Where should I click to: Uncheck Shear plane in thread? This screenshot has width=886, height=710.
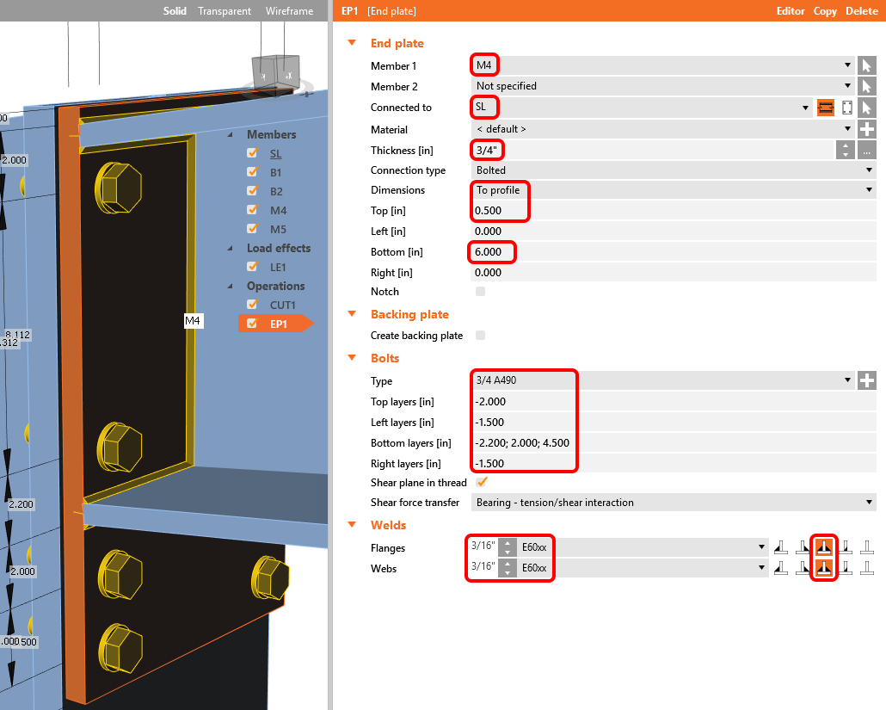coord(482,483)
